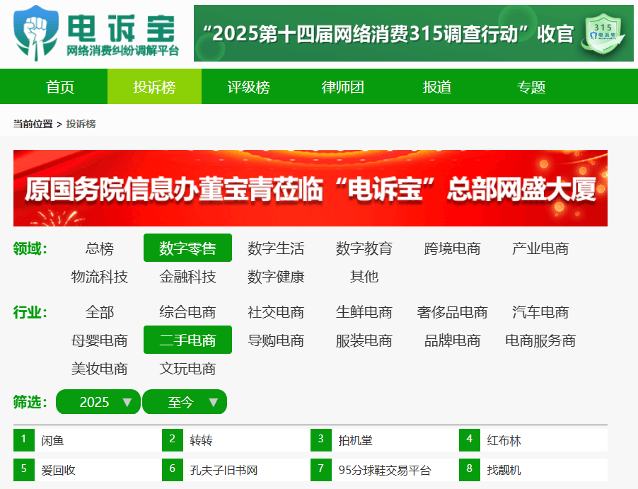Select 奢侈品电商 industry option

point(452,312)
